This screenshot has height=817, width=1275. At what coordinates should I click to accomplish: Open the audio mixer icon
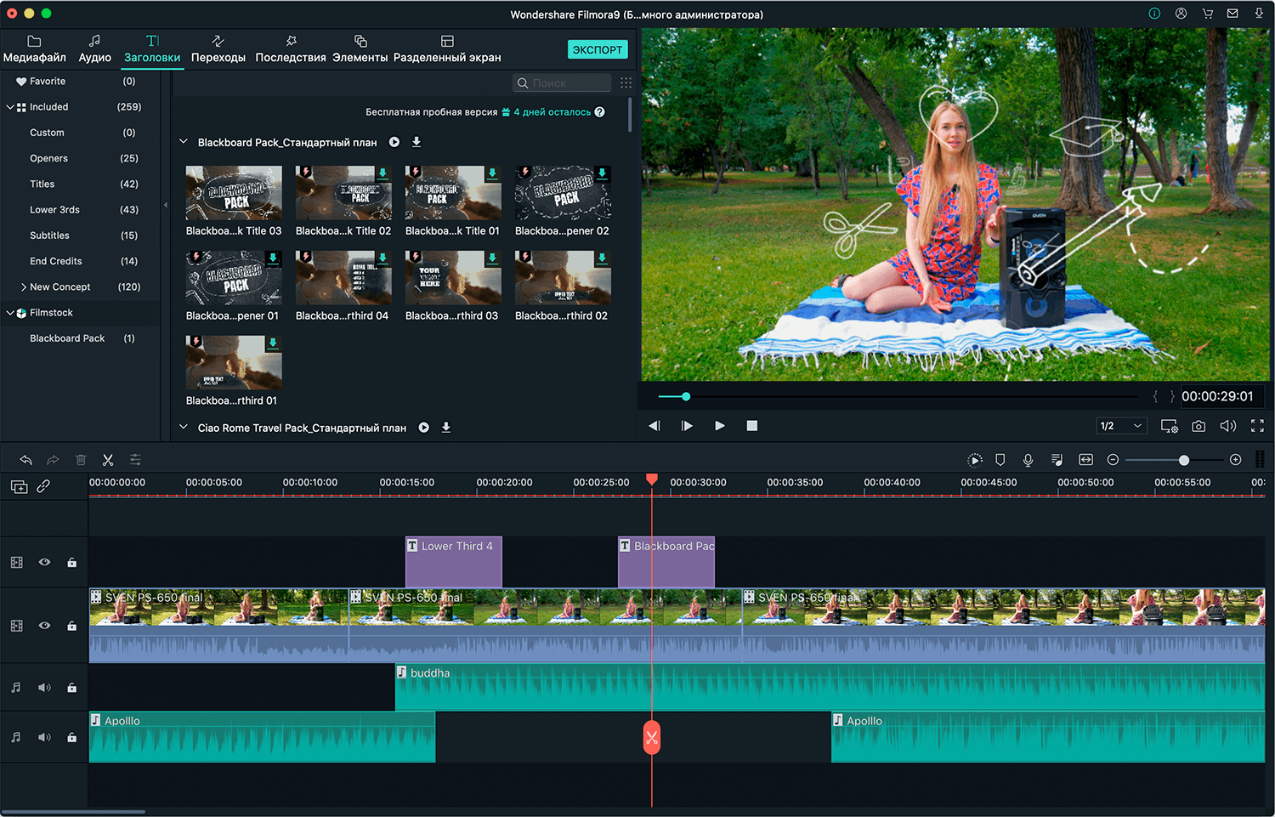coord(1057,460)
